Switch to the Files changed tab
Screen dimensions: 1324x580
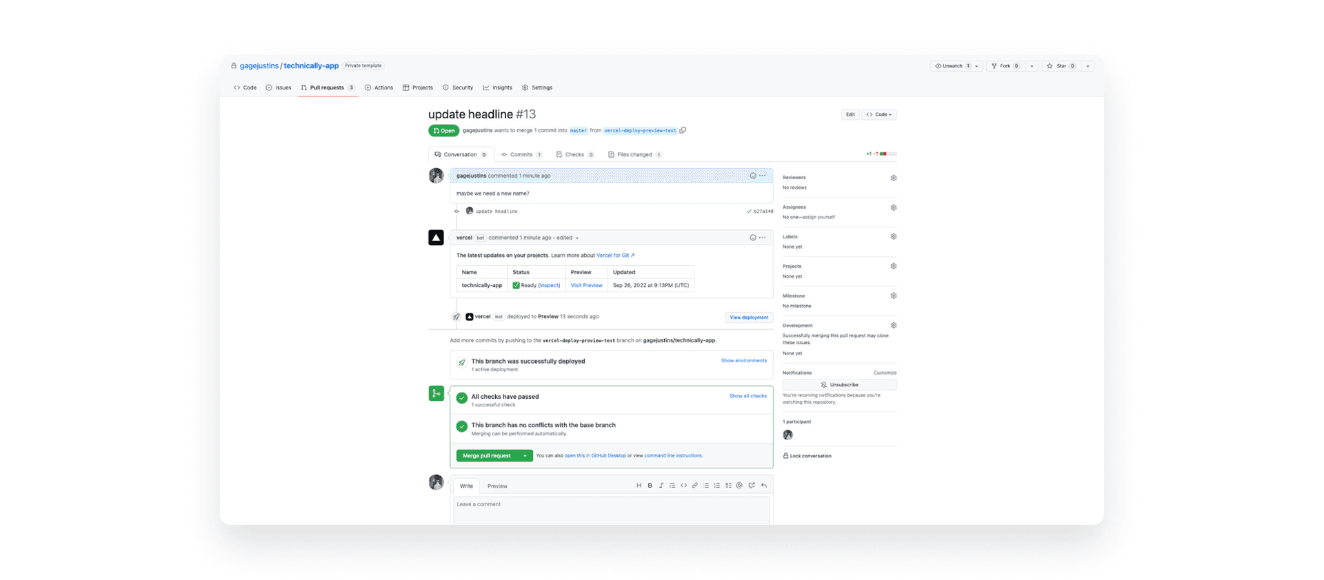634,155
